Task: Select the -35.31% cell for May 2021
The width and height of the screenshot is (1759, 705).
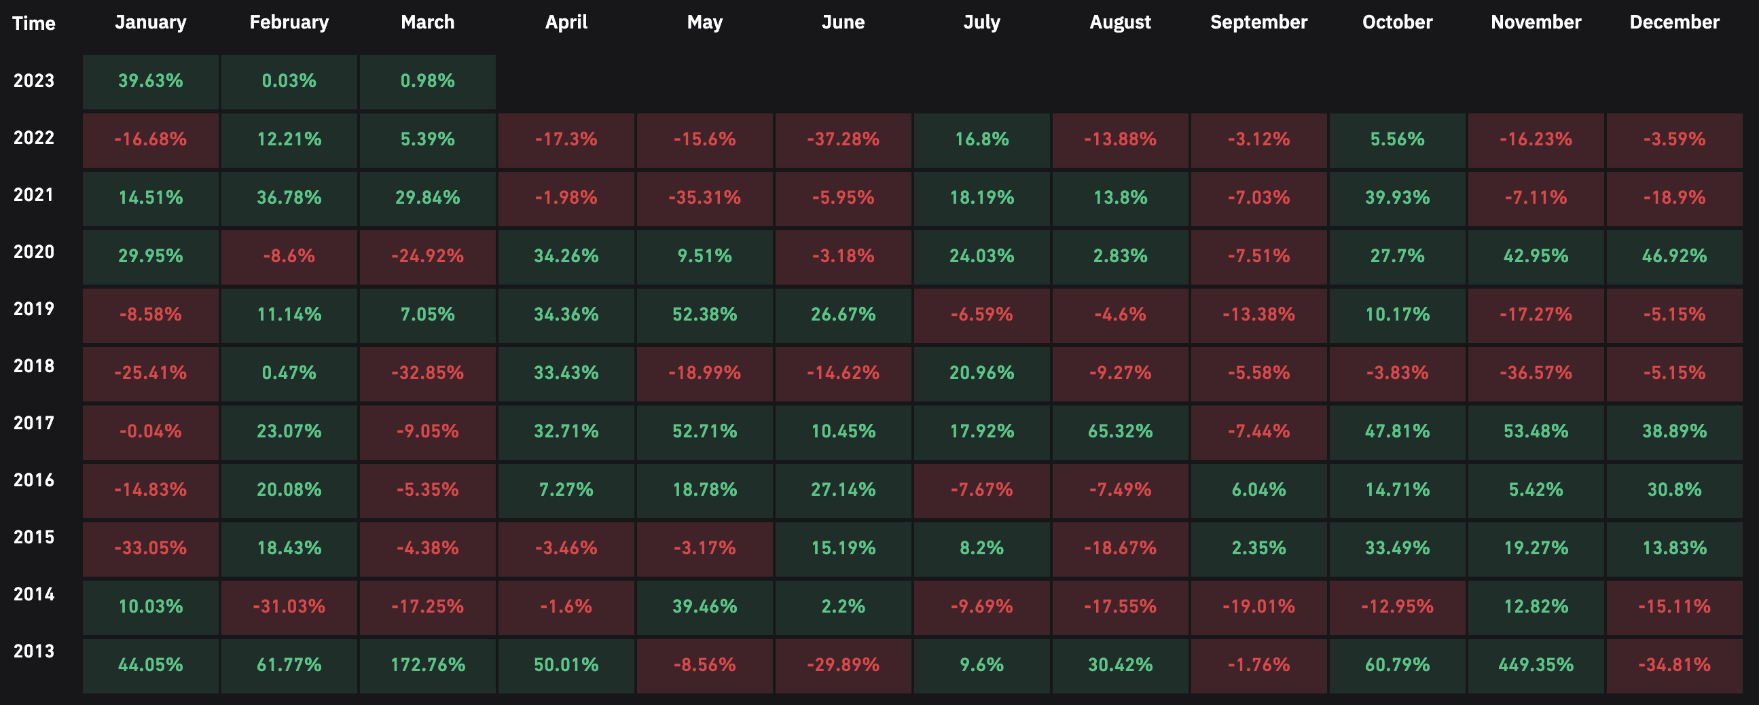Action: 704,198
